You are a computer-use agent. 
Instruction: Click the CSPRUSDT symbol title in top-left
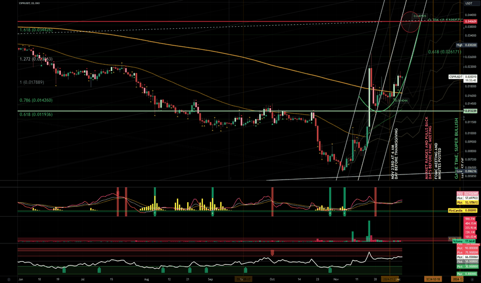(x=29, y=3)
